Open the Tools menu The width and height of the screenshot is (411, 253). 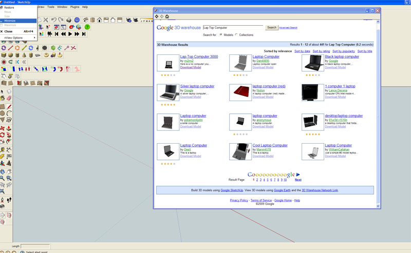[x=51, y=7]
